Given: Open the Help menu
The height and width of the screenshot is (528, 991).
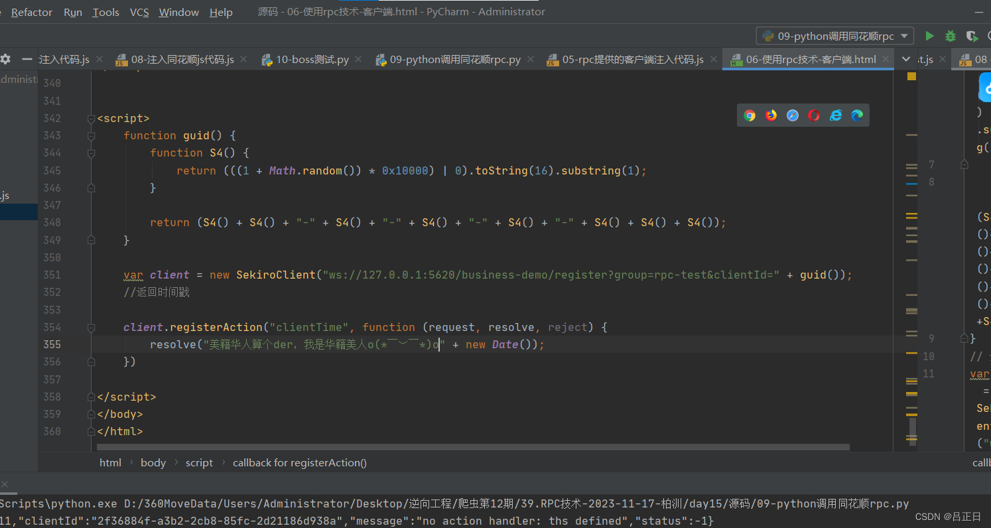Looking at the screenshot, I should (x=221, y=12).
